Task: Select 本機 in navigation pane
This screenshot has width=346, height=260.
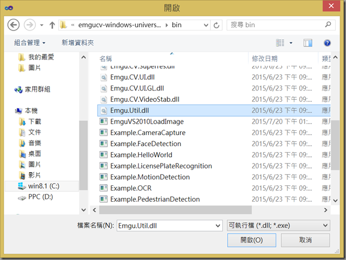Action: pyautogui.click(x=26, y=111)
